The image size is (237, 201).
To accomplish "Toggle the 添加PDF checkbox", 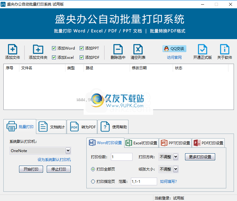I will click(x=81, y=57).
